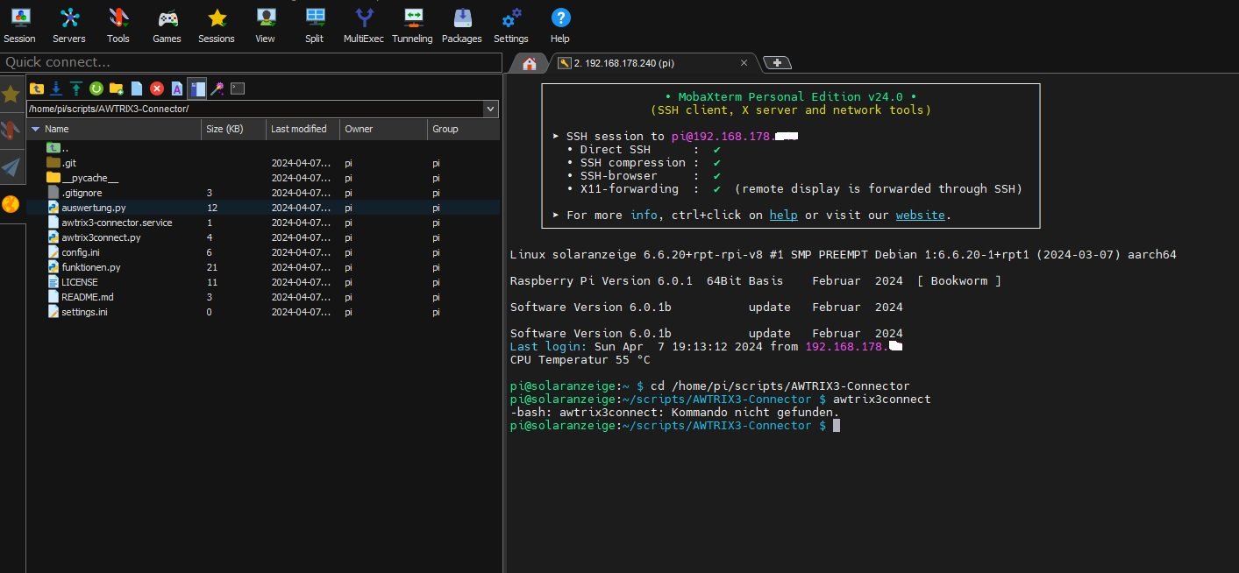The width and height of the screenshot is (1239, 573).
Task: Click the Name column sort arrow
Action: (x=35, y=129)
